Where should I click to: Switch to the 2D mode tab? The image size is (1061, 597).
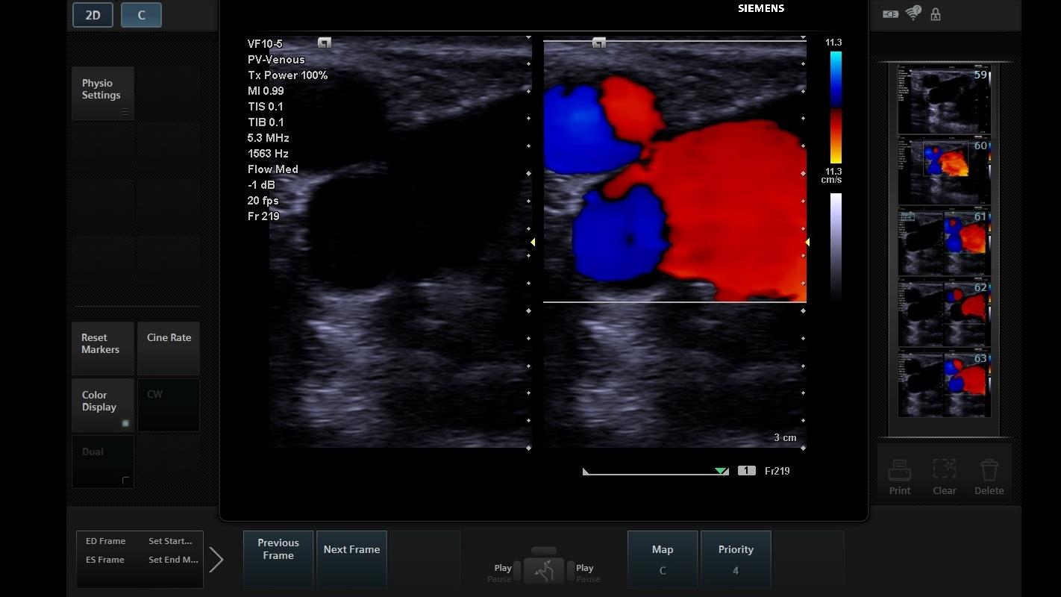(93, 14)
